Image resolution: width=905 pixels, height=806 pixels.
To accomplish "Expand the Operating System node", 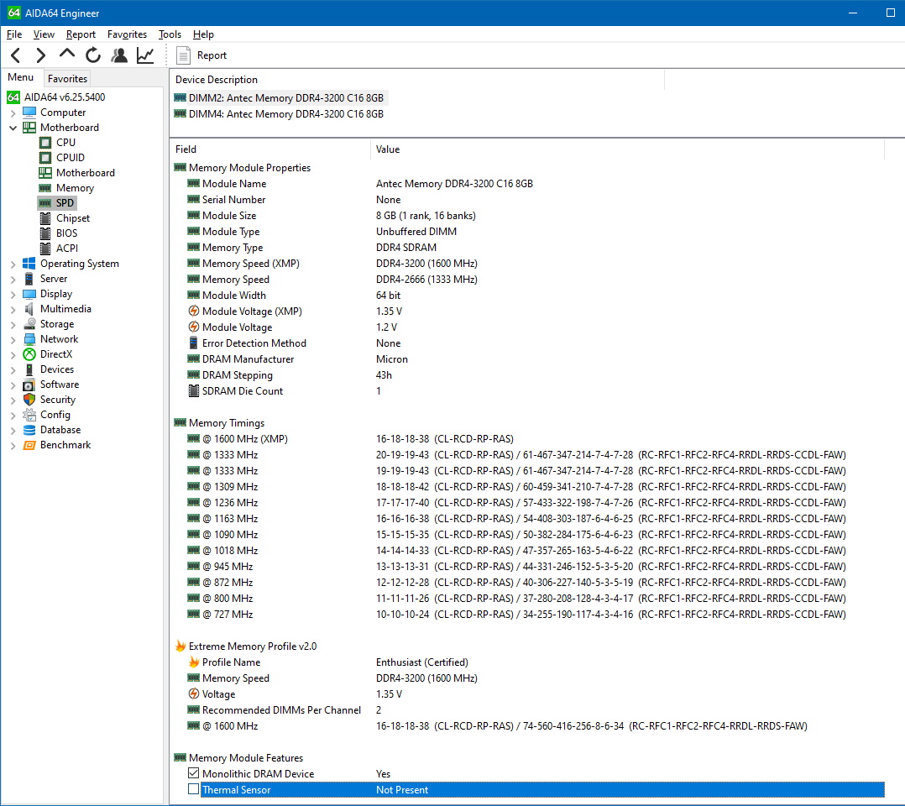I will tap(13, 264).
